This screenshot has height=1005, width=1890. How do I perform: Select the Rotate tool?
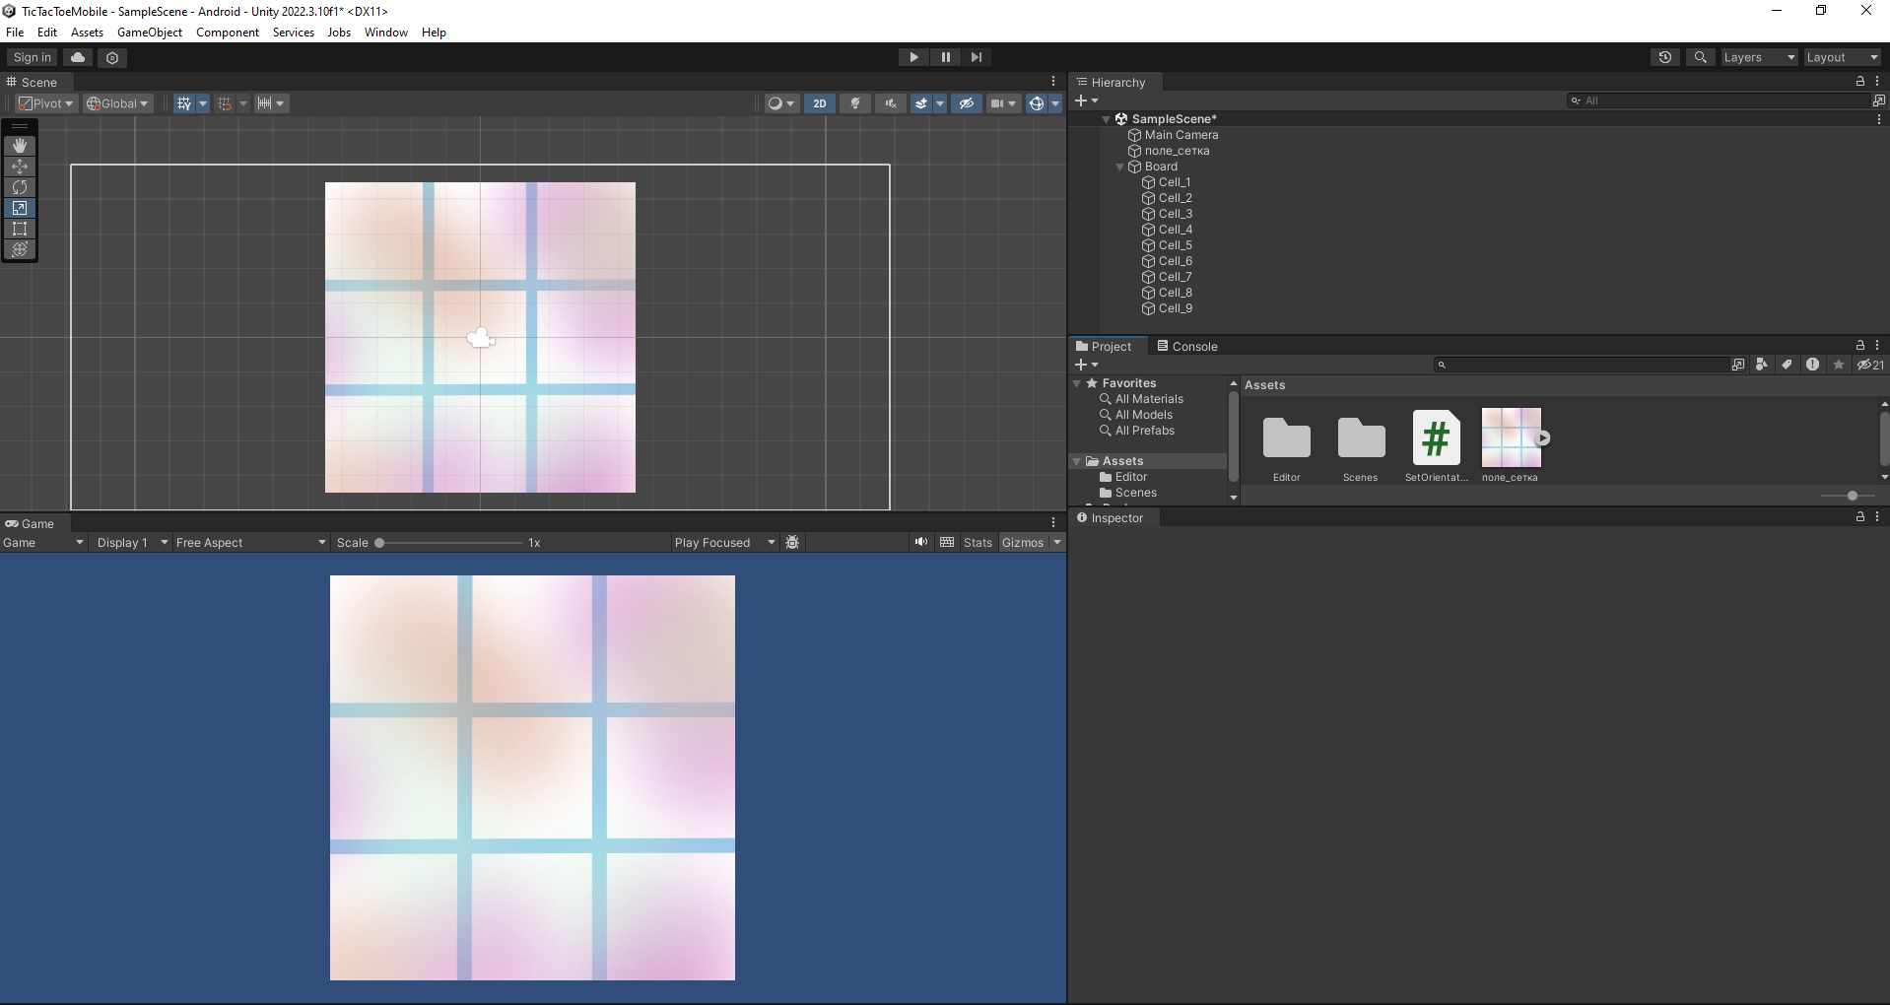pos(20,187)
